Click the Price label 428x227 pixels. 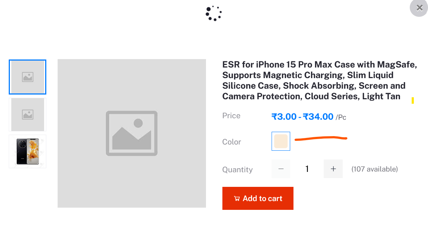pyautogui.click(x=231, y=116)
